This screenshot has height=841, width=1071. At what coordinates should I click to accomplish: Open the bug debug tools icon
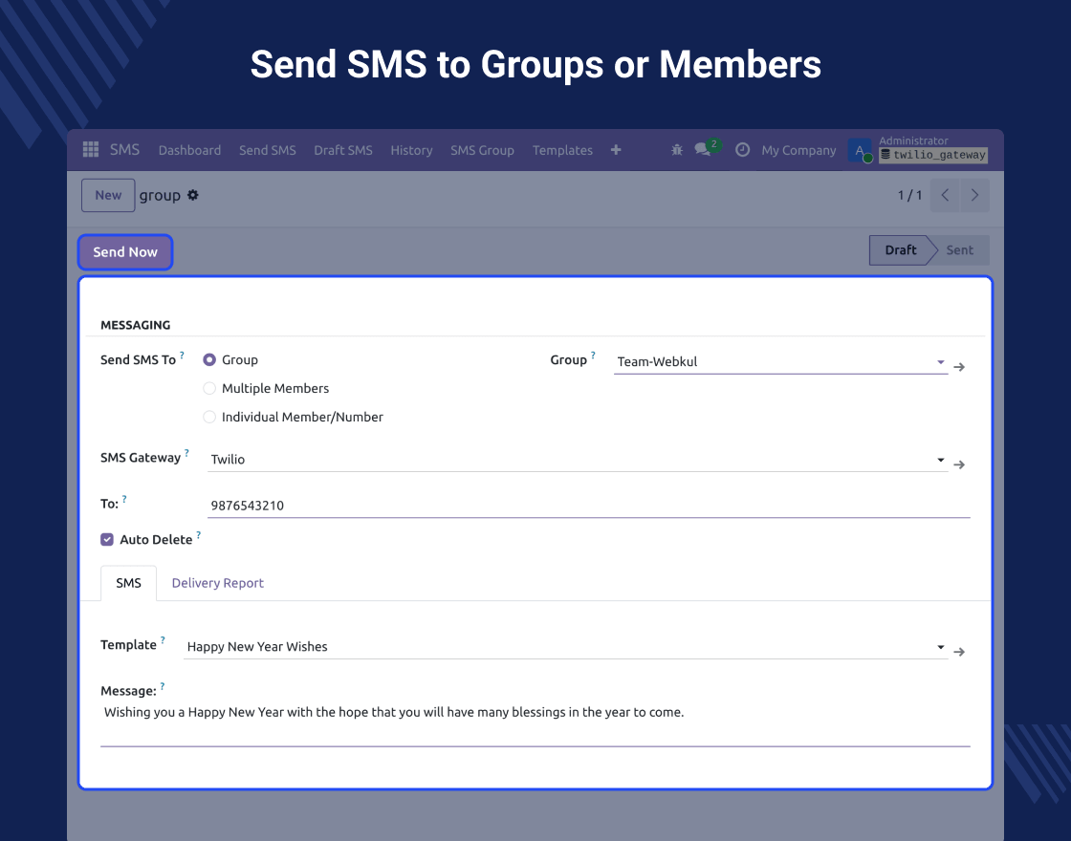(x=676, y=149)
